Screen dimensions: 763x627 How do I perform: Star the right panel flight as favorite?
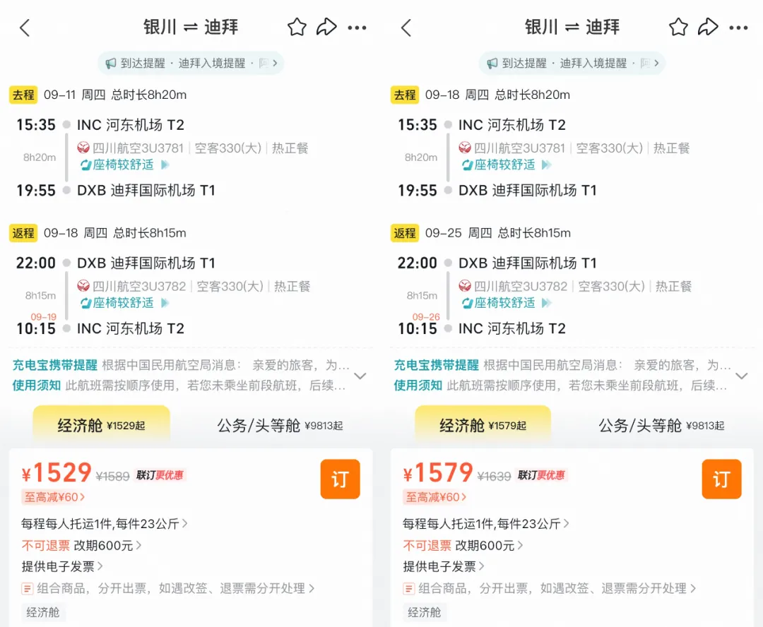pyautogui.click(x=678, y=27)
